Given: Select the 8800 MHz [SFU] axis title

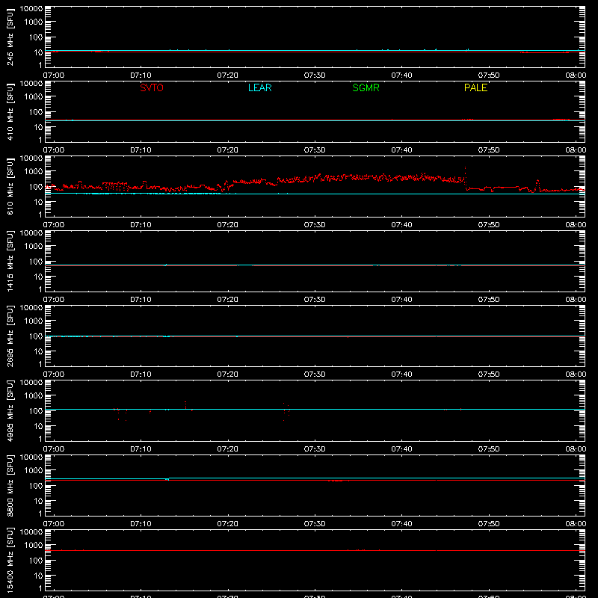Looking at the screenshot, I should [10, 485].
